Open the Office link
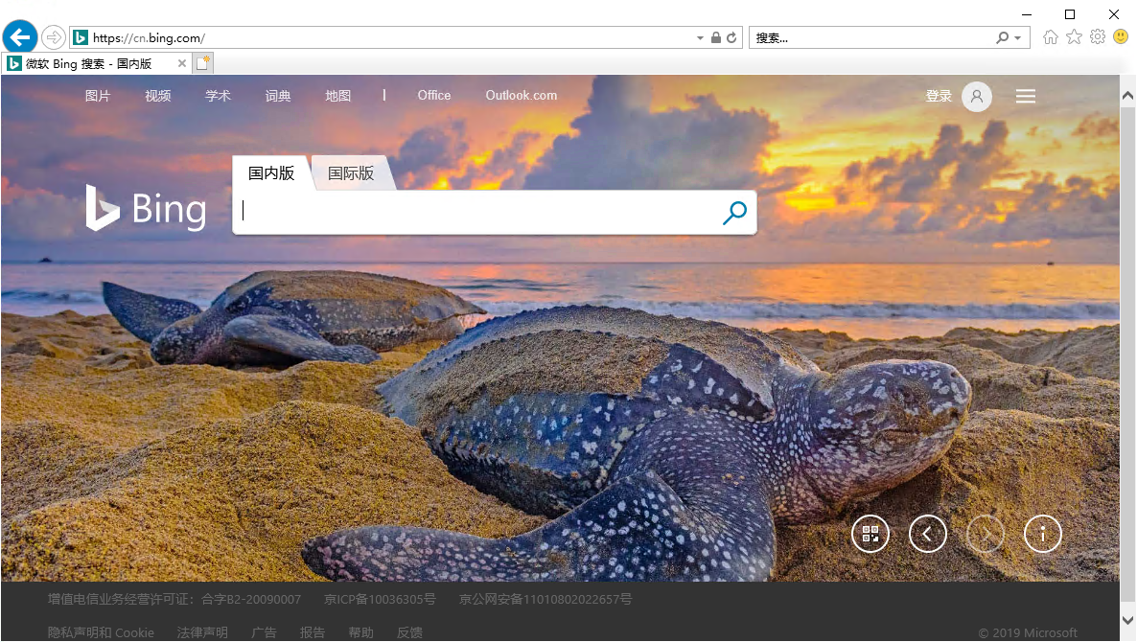 433,95
